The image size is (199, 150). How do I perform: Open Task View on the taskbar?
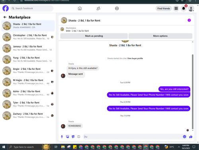tap(56, 147)
